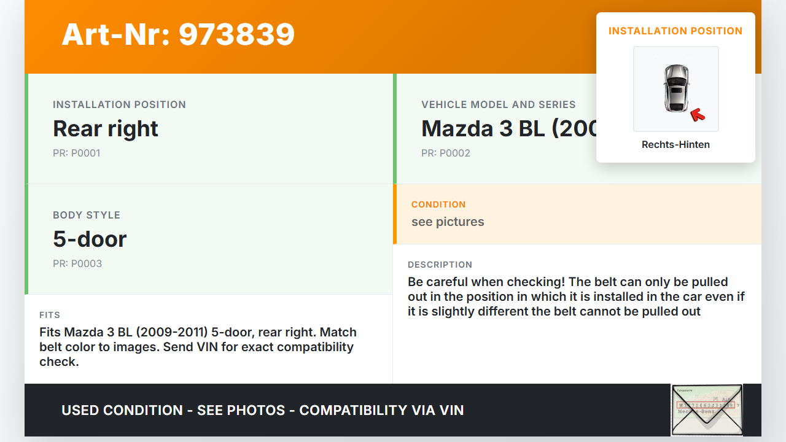786x442 pixels.
Task: Click the PR: P0003 reference
Action: (x=77, y=263)
